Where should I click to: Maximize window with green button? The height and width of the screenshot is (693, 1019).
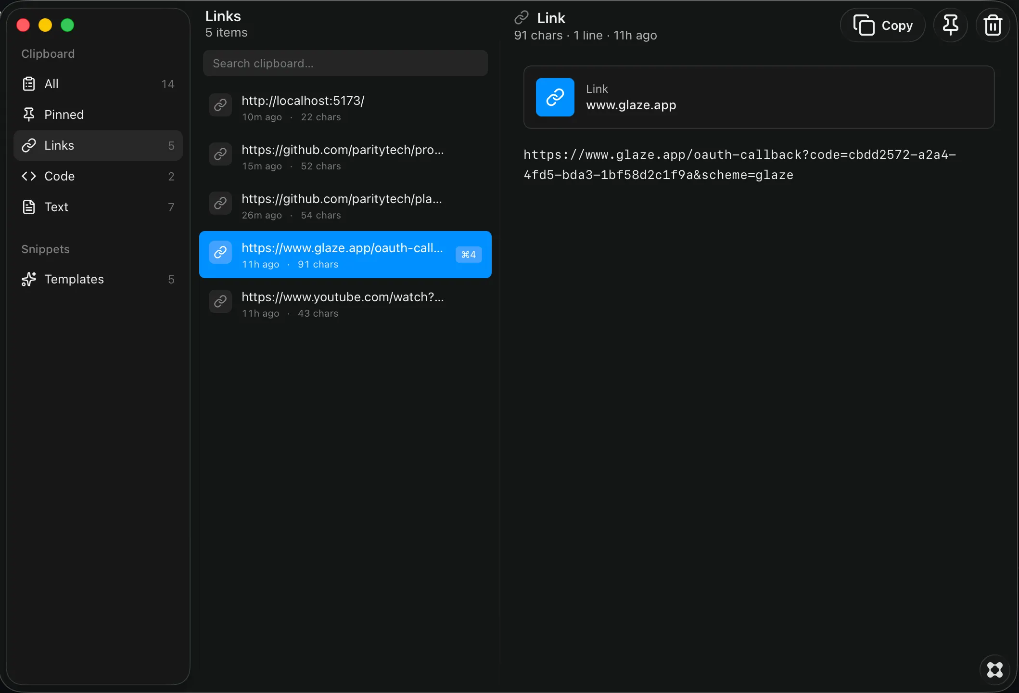[67, 25]
